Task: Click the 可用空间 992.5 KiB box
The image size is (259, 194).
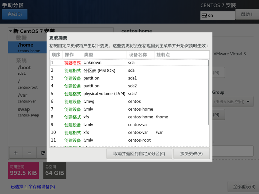Action: click(23, 170)
